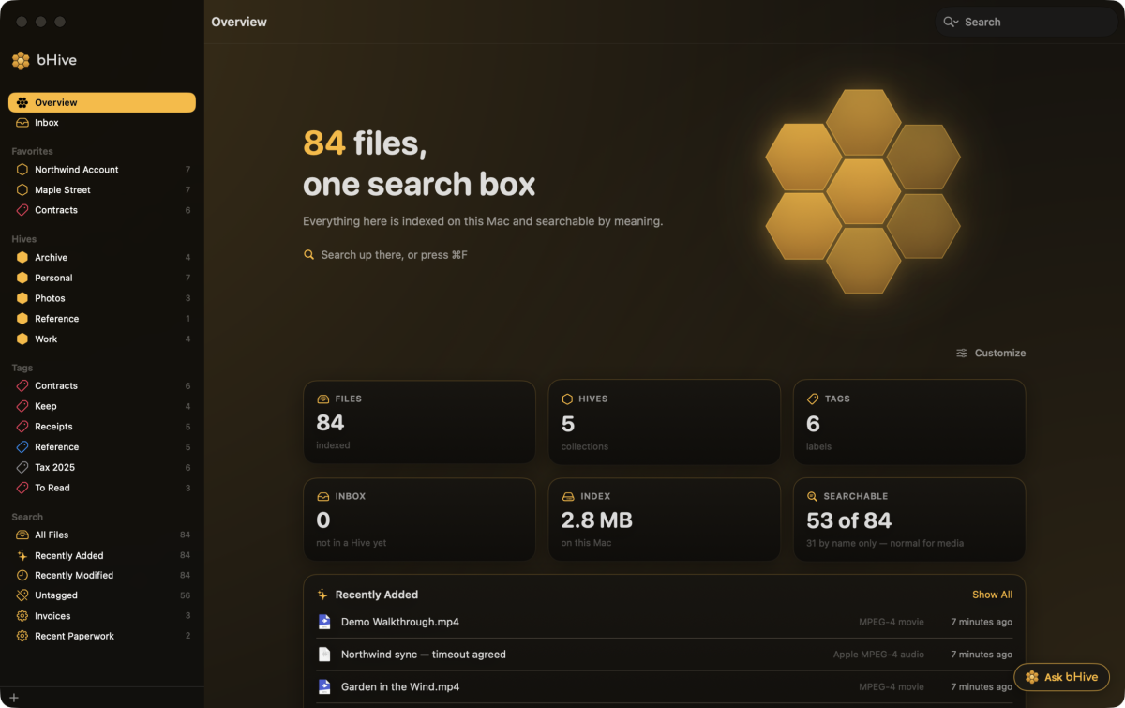
Task: Click the '84 files, one search box' headline
Action: 419,163
